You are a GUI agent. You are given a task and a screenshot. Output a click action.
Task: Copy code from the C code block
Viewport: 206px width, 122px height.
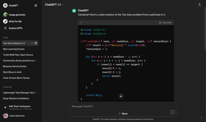pyautogui.click(x=165, y=23)
